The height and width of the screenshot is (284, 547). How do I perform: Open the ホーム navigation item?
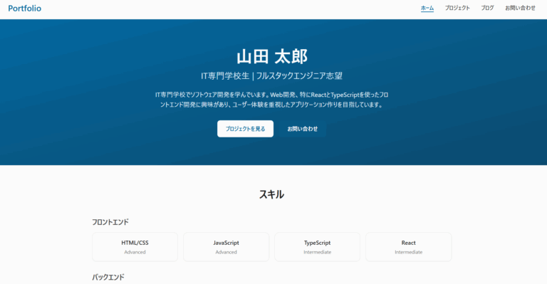[427, 8]
